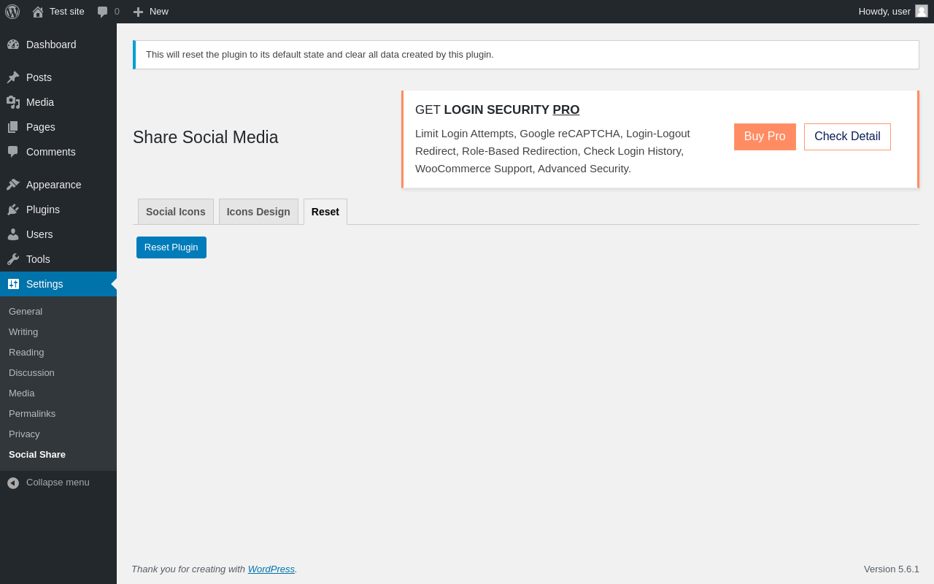Open the Howdy, user account menu
934x584 pixels.
tap(893, 12)
